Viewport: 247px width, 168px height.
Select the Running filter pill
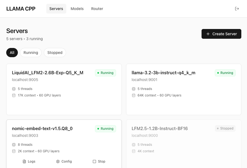31,53
